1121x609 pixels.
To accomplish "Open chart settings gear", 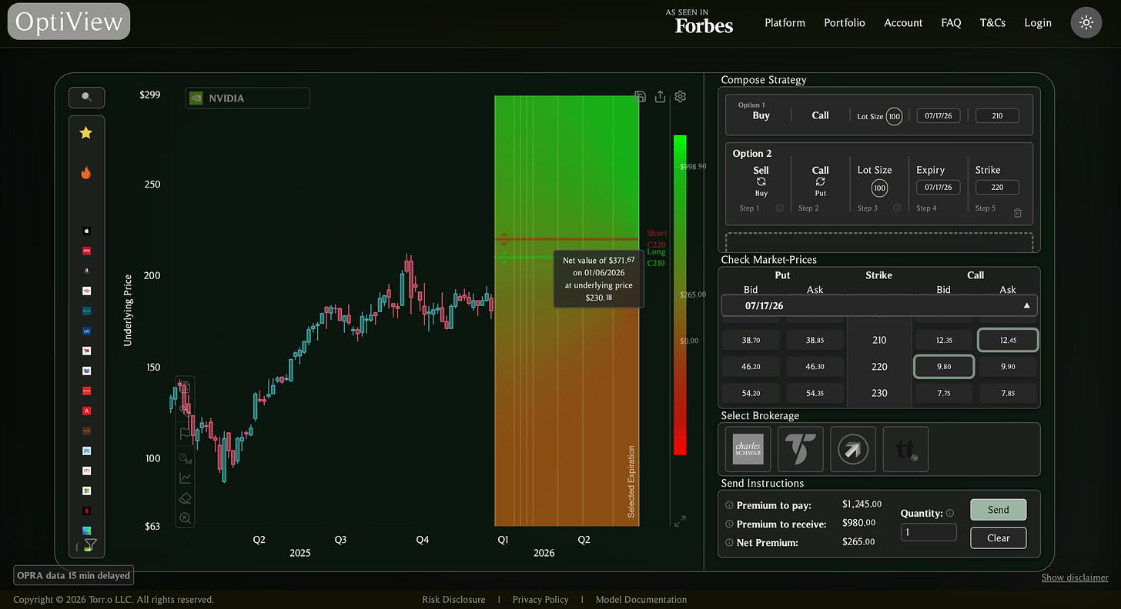I will point(680,97).
